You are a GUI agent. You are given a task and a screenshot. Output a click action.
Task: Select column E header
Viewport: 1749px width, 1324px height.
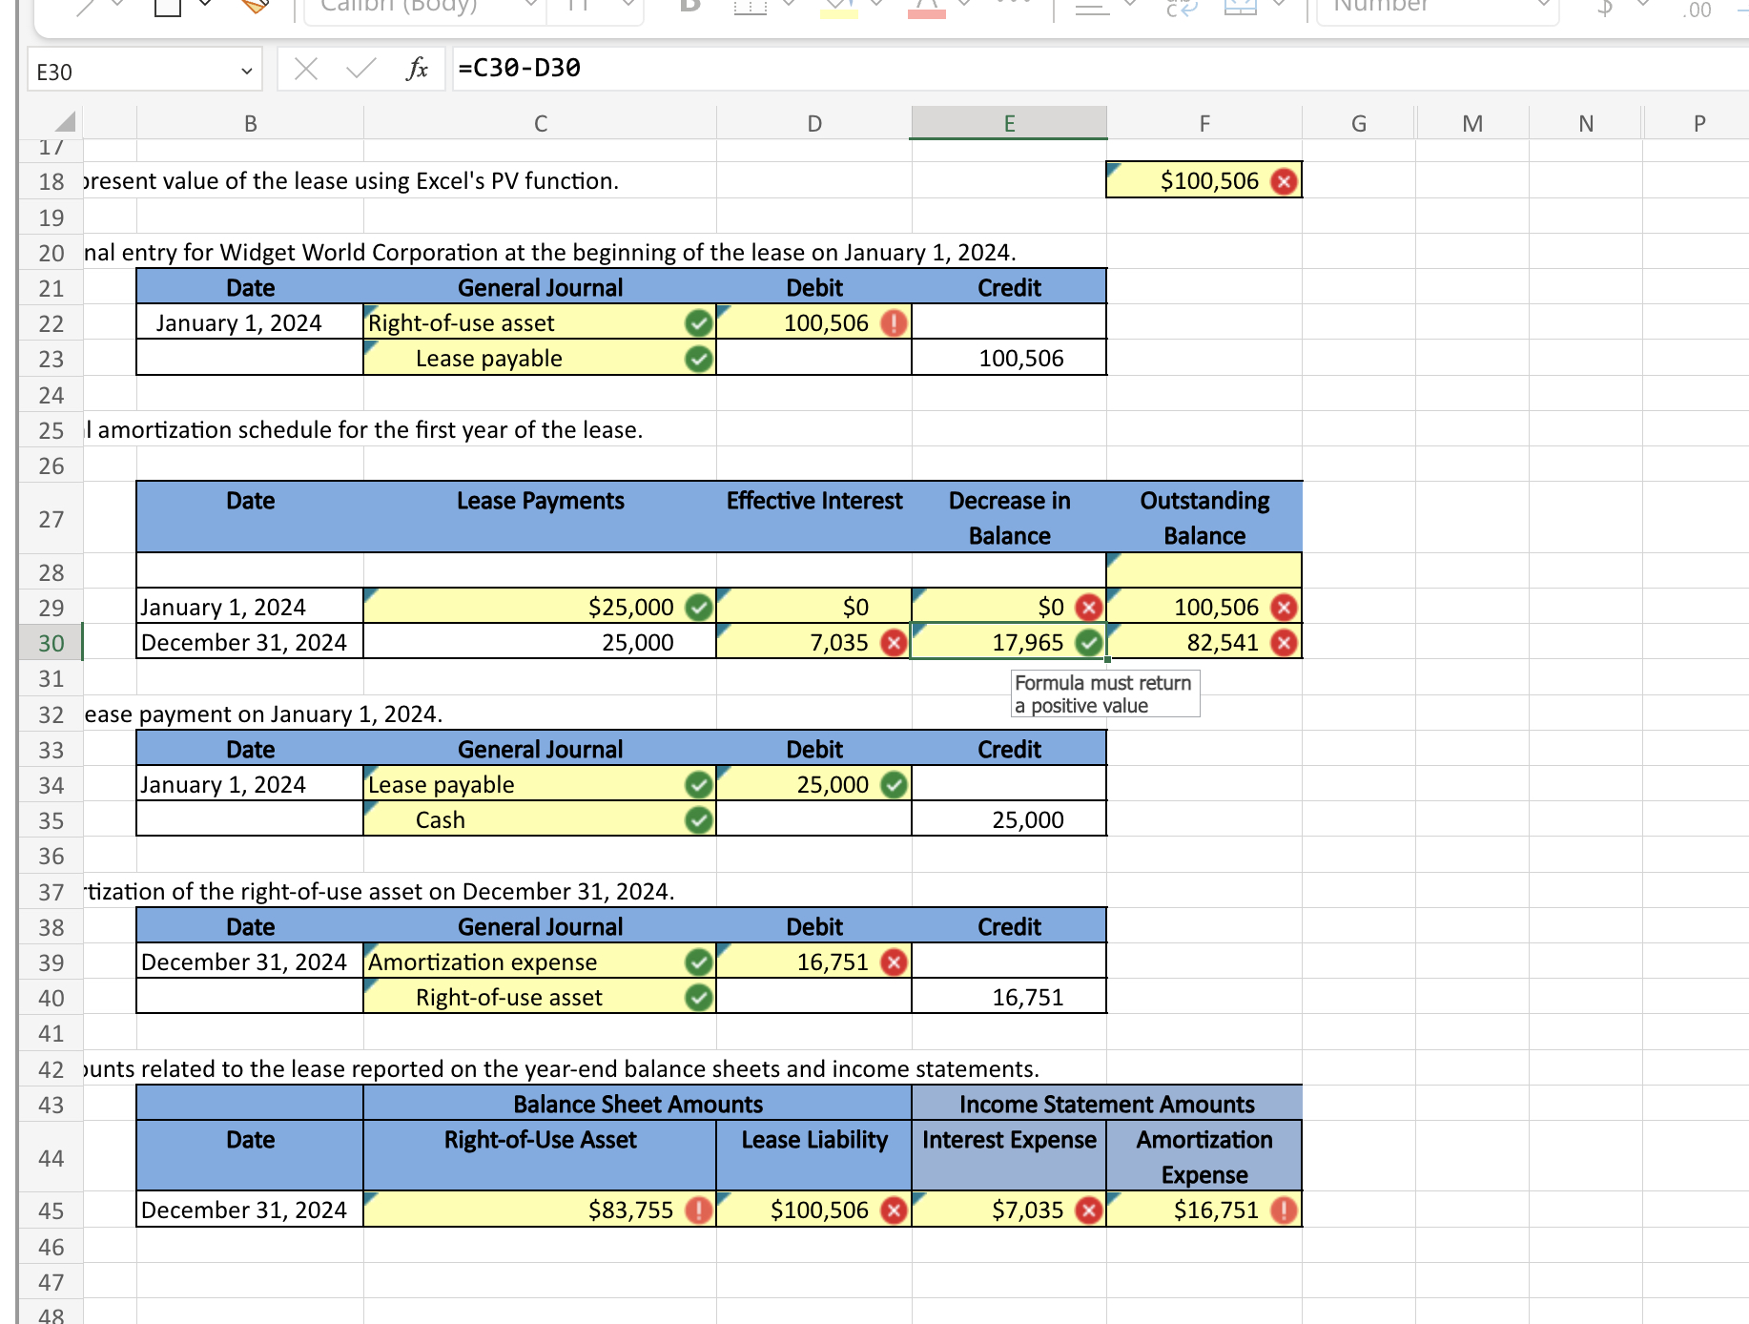[x=1009, y=123]
